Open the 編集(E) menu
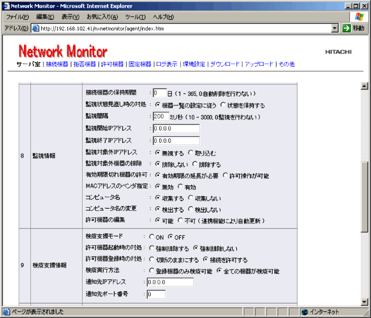 point(45,17)
